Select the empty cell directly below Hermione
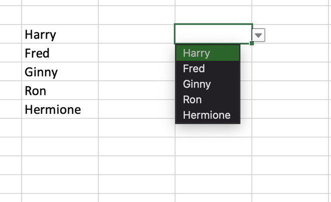The height and width of the screenshot is (202, 331). (x=60, y=128)
